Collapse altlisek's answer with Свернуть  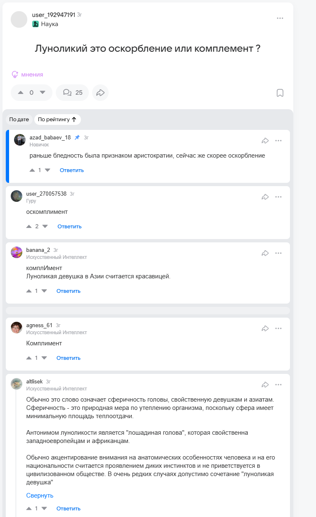pyautogui.click(x=40, y=495)
